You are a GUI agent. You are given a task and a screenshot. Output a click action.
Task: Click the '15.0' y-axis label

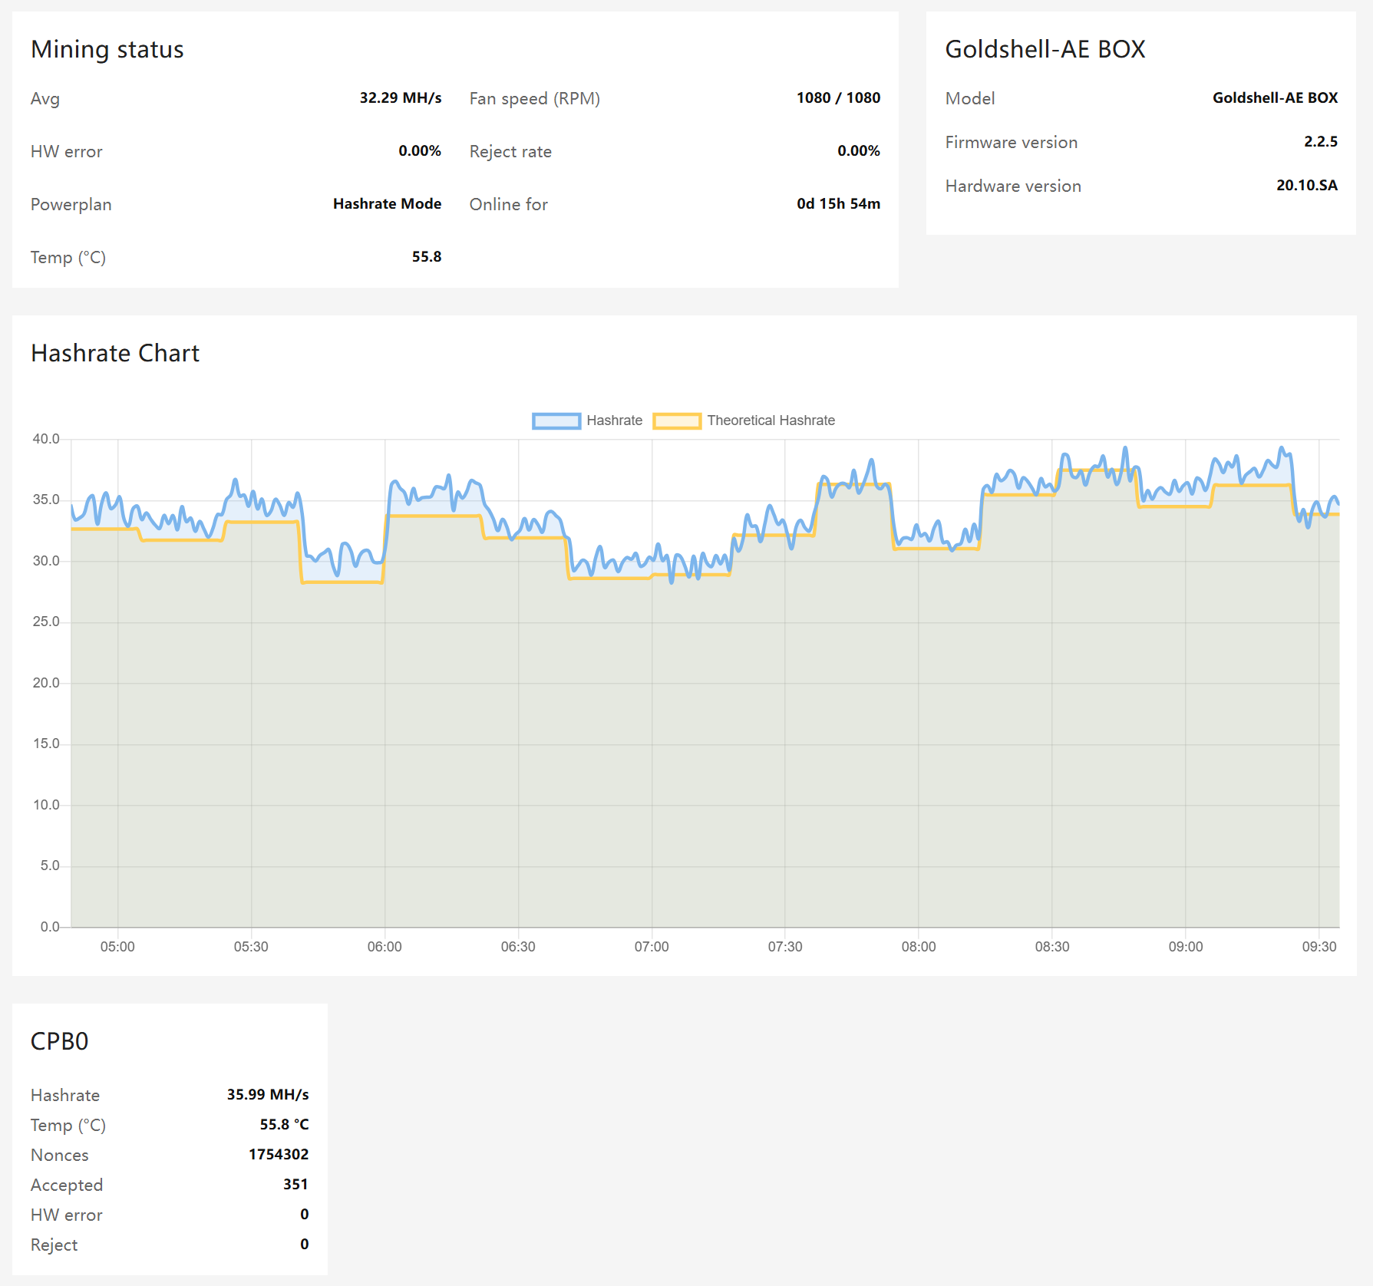[46, 744]
